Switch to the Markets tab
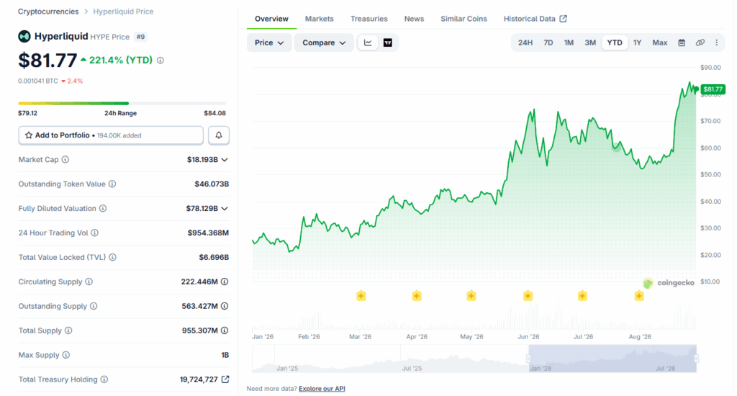737x396 pixels. pyautogui.click(x=319, y=19)
